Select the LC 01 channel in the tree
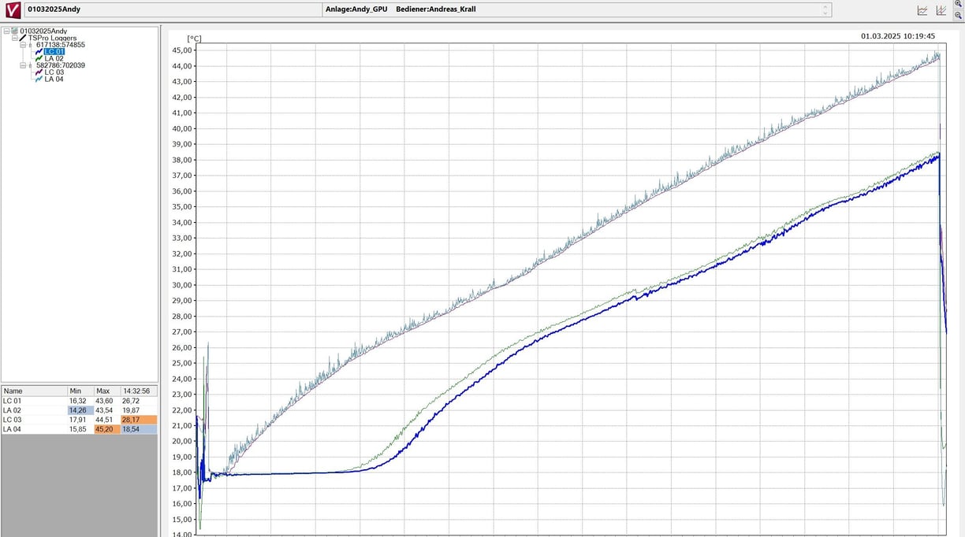This screenshot has height=537, width=965. [54, 52]
